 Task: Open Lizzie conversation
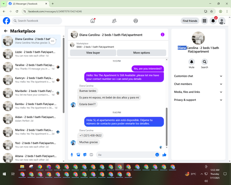tap(31, 54)
